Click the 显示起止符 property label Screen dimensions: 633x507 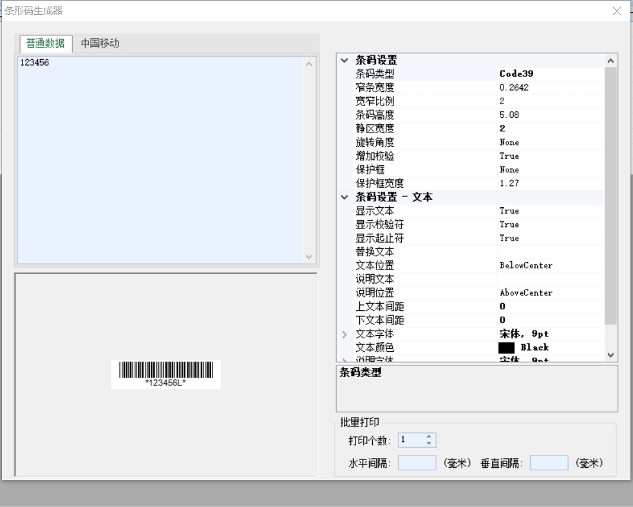[x=379, y=238]
